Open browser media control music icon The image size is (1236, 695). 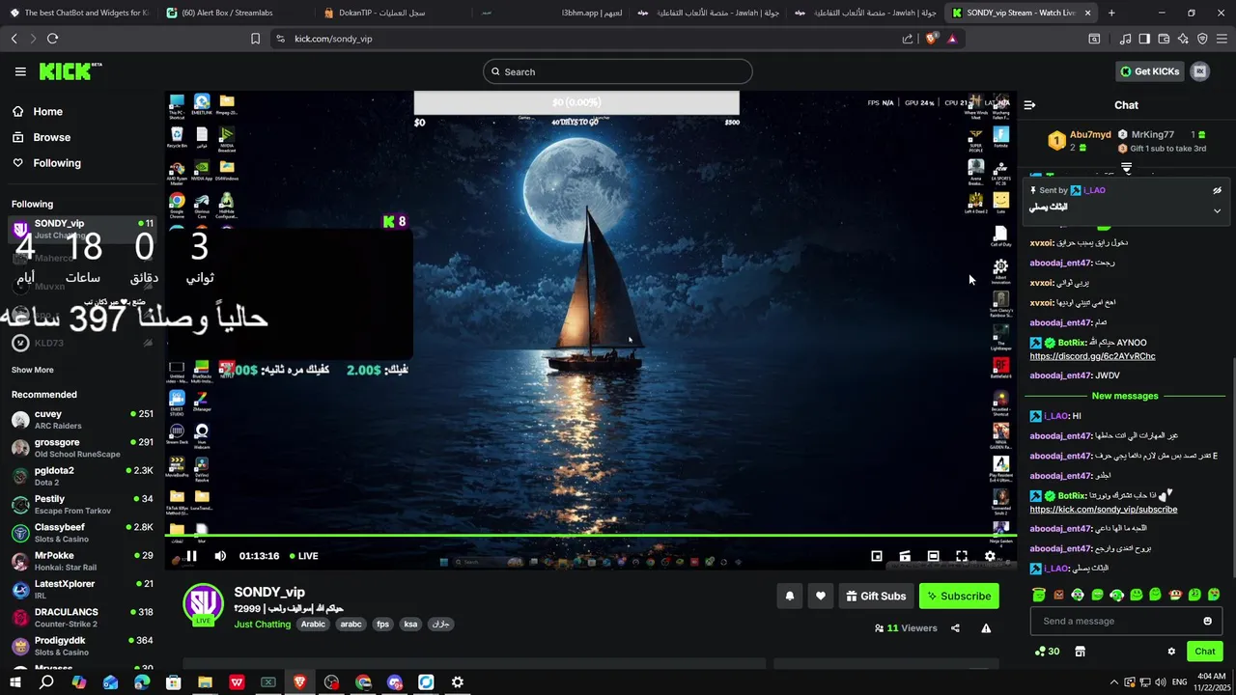coord(1125,39)
